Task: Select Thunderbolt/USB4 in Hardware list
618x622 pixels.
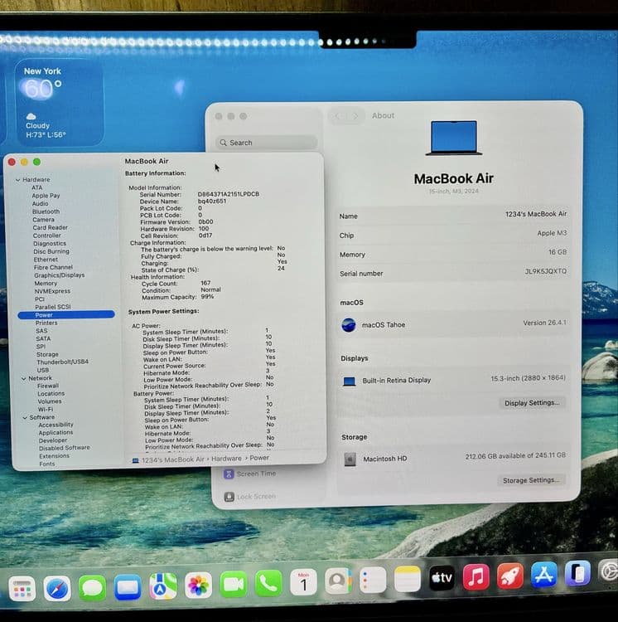Action: click(63, 362)
